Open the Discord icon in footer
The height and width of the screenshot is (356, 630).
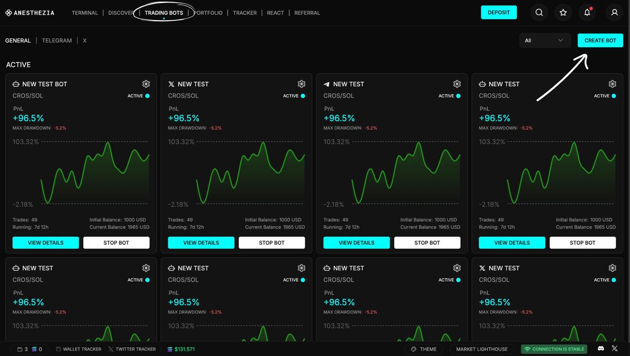tap(600, 349)
